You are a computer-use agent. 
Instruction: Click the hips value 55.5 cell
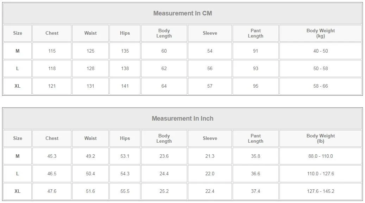[x=125, y=191]
